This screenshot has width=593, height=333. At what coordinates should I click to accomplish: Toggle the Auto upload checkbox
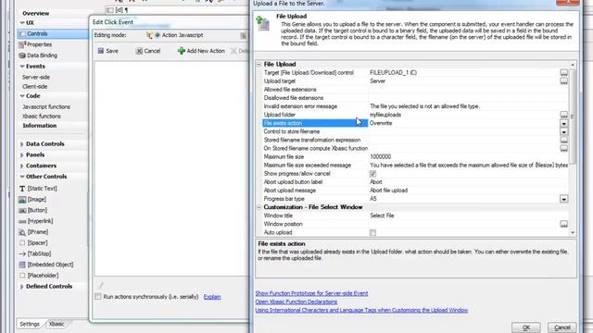click(x=372, y=232)
